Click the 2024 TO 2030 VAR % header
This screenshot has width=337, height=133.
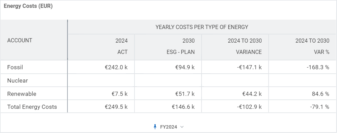[x=302, y=47]
